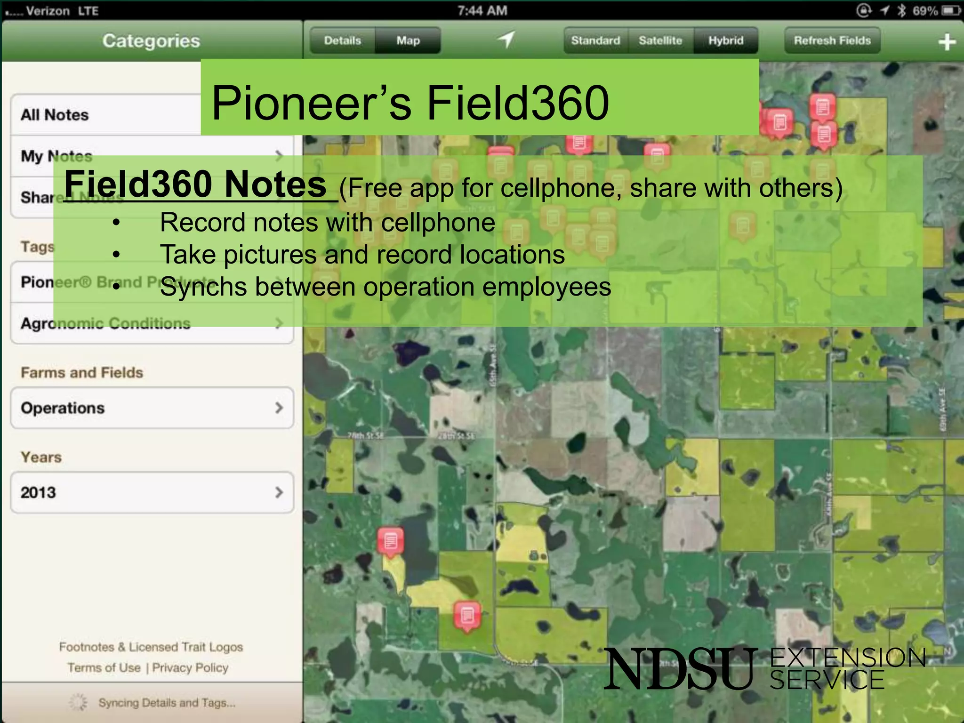Tap the Years section label
The image size is (964, 723).
pos(41,457)
